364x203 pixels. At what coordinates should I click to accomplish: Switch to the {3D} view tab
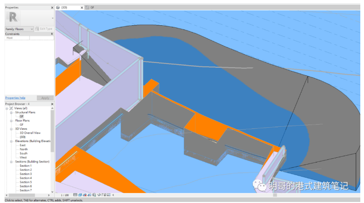pyautogui.click(x=64, y=7)
